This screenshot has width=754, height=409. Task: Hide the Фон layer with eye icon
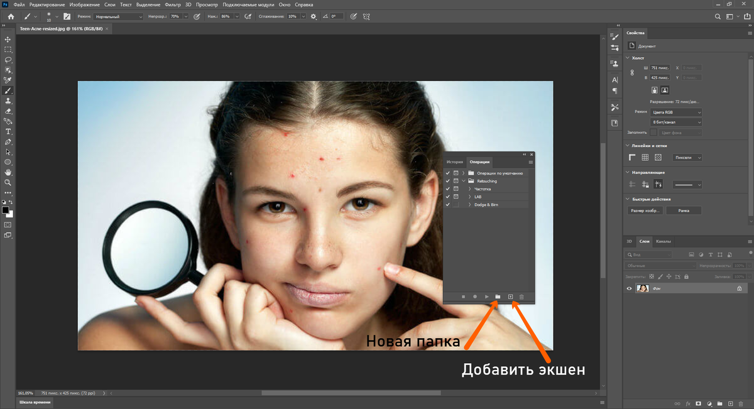[x=630, y=288]
